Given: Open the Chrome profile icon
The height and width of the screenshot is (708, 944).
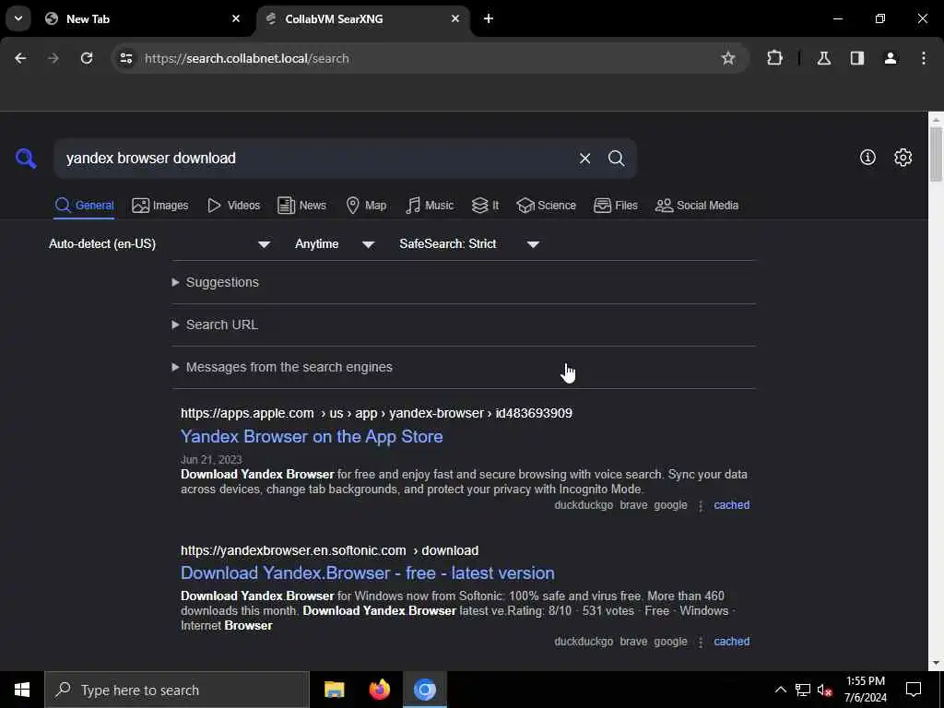Looking at the screenshot, I should pos(890,58).
